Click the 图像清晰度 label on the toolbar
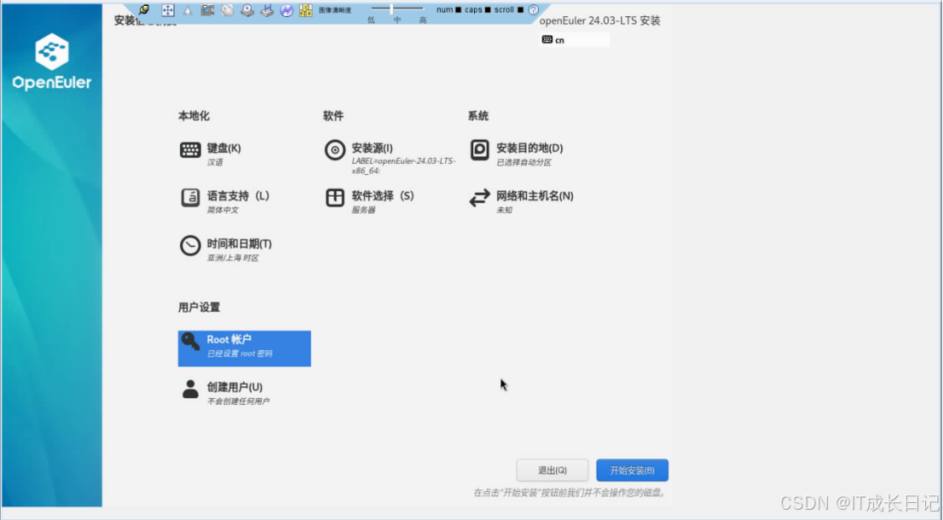The image size is (943, 520). pos(335,10)
